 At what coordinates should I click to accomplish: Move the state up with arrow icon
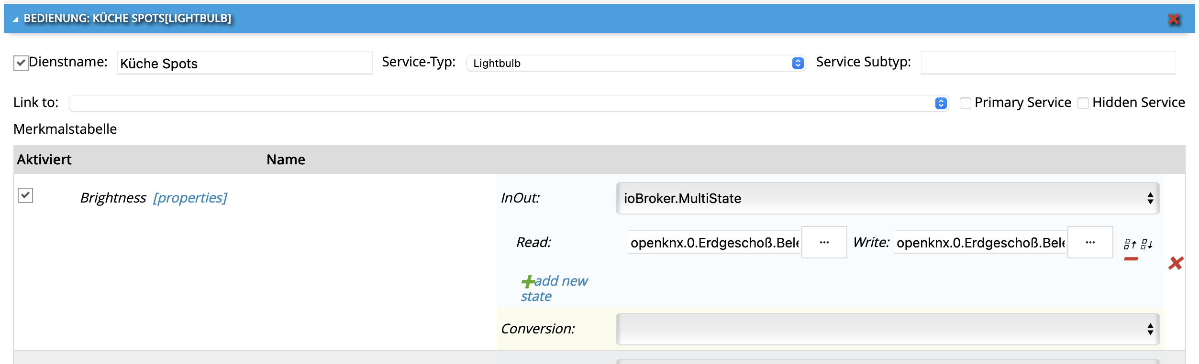(1130, 245)
